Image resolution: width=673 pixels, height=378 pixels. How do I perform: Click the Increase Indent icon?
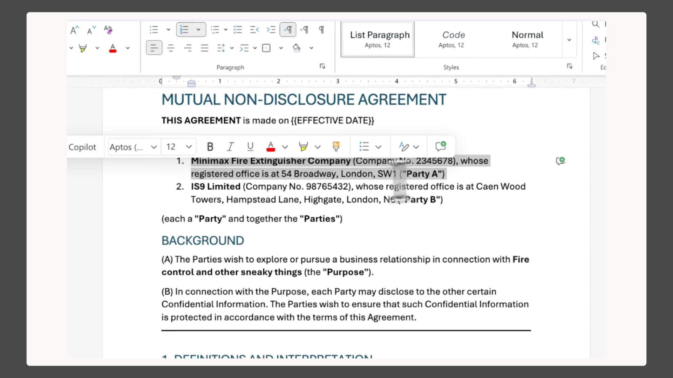click(271, 30)
